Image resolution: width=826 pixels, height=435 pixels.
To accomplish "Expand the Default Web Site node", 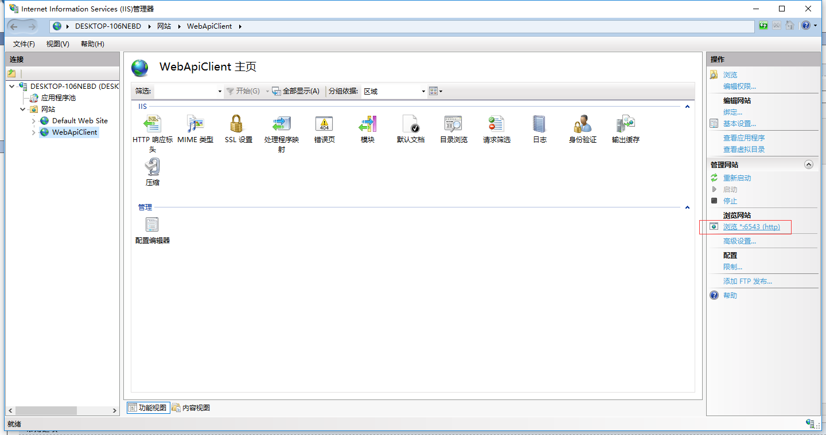I will (34, 121).
